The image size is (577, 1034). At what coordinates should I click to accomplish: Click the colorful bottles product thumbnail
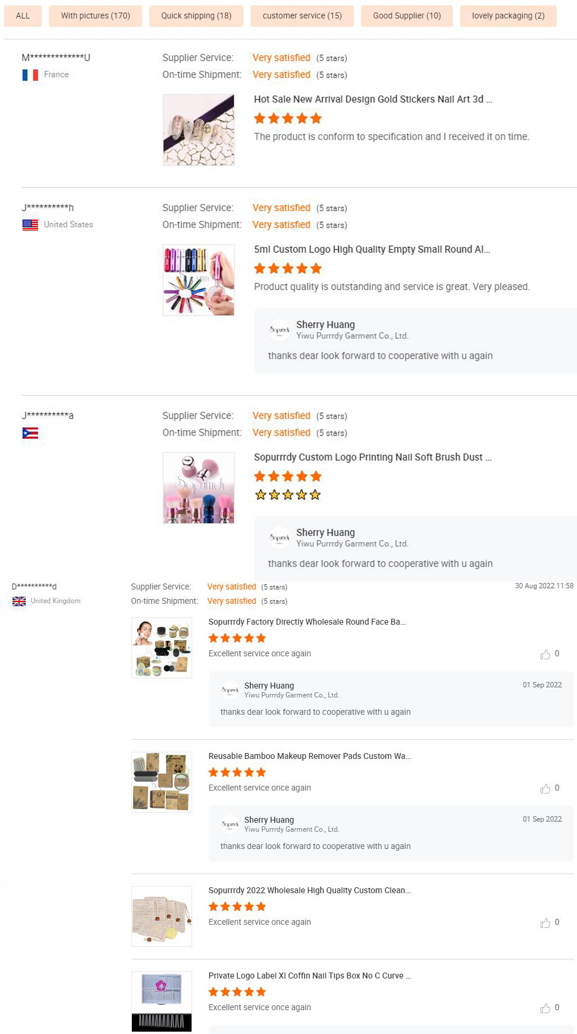(x=198, y=280)
